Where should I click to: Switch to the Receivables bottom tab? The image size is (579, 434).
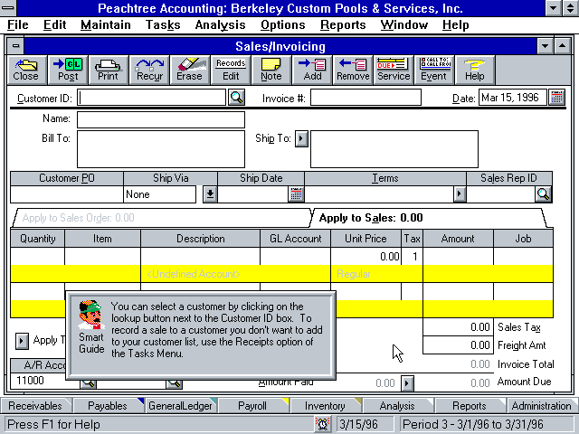[35, 406]
